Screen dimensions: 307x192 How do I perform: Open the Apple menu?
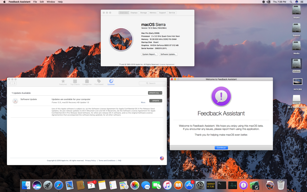4,2
